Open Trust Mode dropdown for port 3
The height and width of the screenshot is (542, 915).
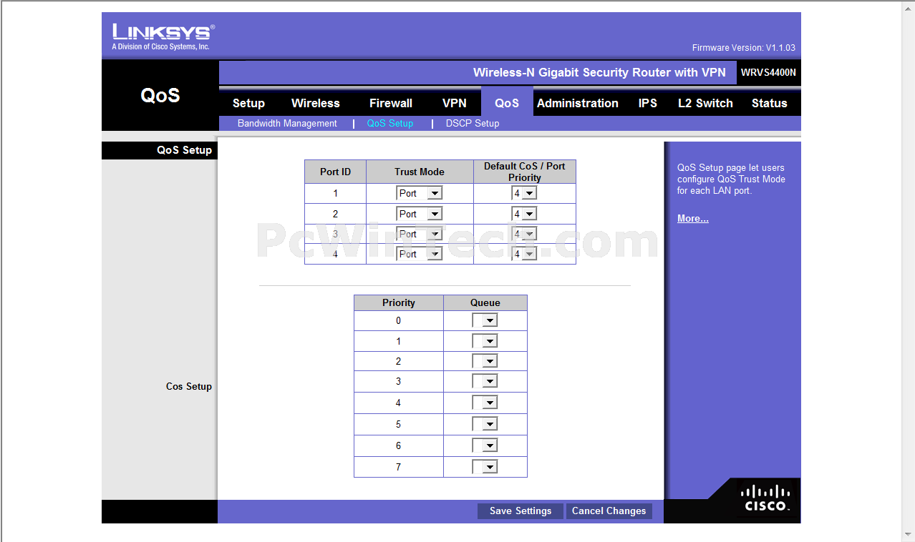[x=420, y=234]
